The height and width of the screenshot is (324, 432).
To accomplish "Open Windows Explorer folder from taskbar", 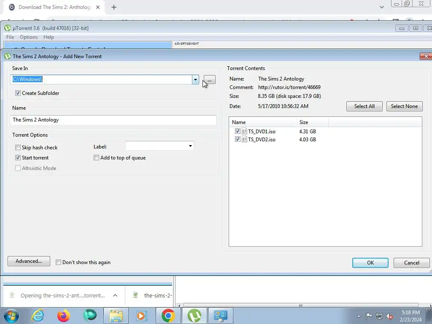I will (116, 316).
